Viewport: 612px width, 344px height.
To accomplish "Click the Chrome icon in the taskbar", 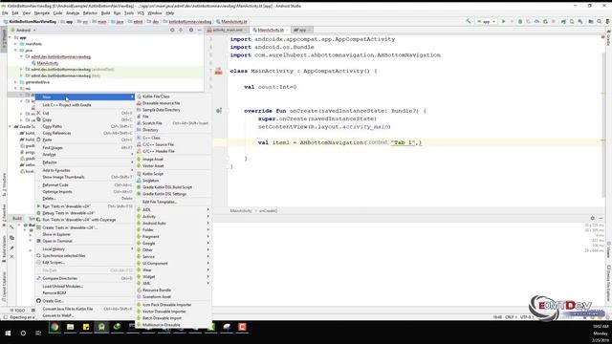I will (x=55, y=327).
